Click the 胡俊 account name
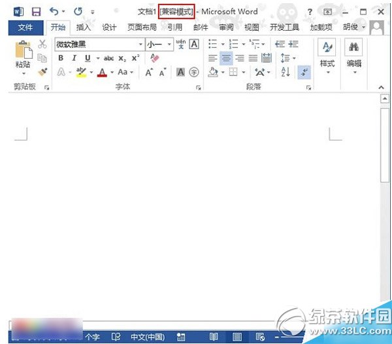392x344 pixels. click(350, 27)
